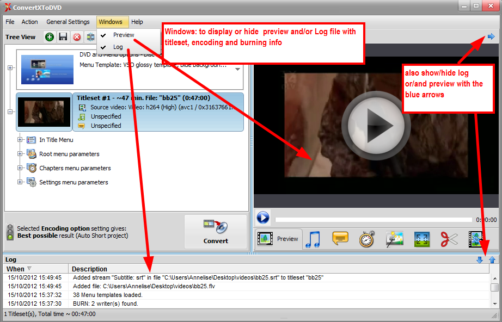
Task: Expand the Chapters menu parameters node
Action: pyautogui.click(x=20, y=168)
